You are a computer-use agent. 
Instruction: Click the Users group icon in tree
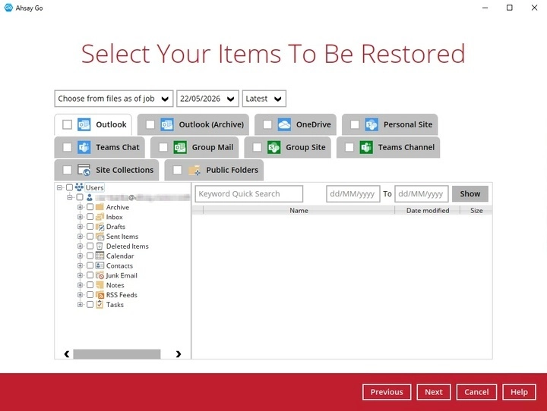[x=79, y=187]
